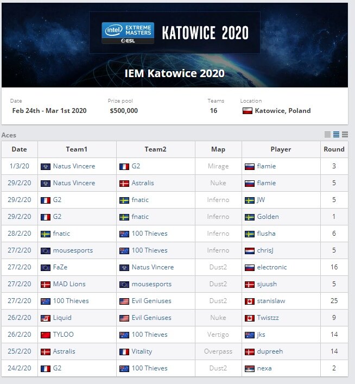The width and height of the screenshot is (355, 384).
Task: Sort table by Round column header
Action: [x=334, y=149]
